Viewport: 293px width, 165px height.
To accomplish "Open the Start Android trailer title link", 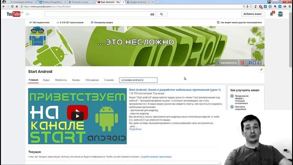I will pyautogui.click(x=175, y=90).
